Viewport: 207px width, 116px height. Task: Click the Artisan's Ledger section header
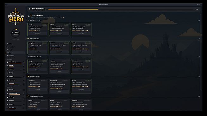[x=35, y=76]
